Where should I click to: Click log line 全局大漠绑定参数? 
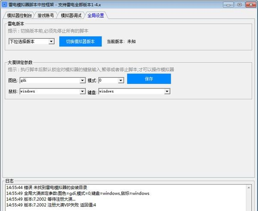pyautogui.click(x=78, y=193)
